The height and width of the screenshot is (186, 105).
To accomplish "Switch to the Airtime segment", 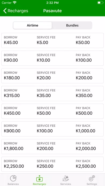I will coord(32,25).
